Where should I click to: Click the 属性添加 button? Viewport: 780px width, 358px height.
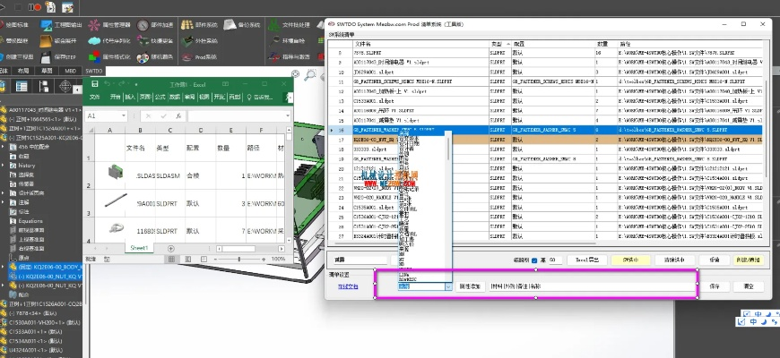coord(472,286)
